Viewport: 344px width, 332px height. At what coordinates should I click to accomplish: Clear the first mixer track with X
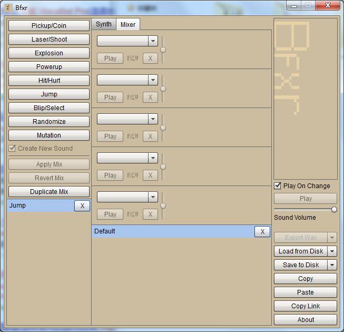coord(150,58)
